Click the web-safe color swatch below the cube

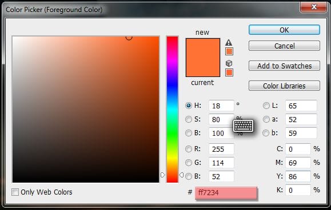[229, 72]
